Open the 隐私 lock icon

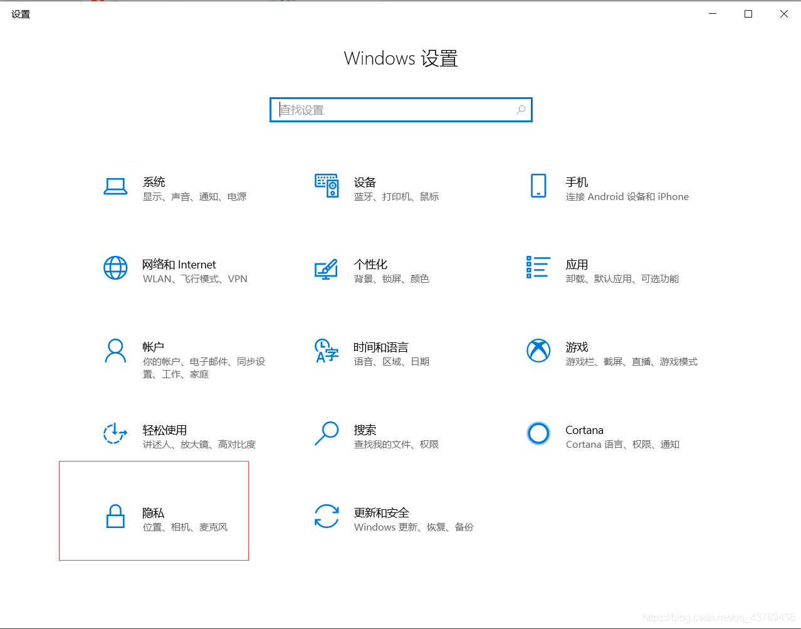click(115, 516)
